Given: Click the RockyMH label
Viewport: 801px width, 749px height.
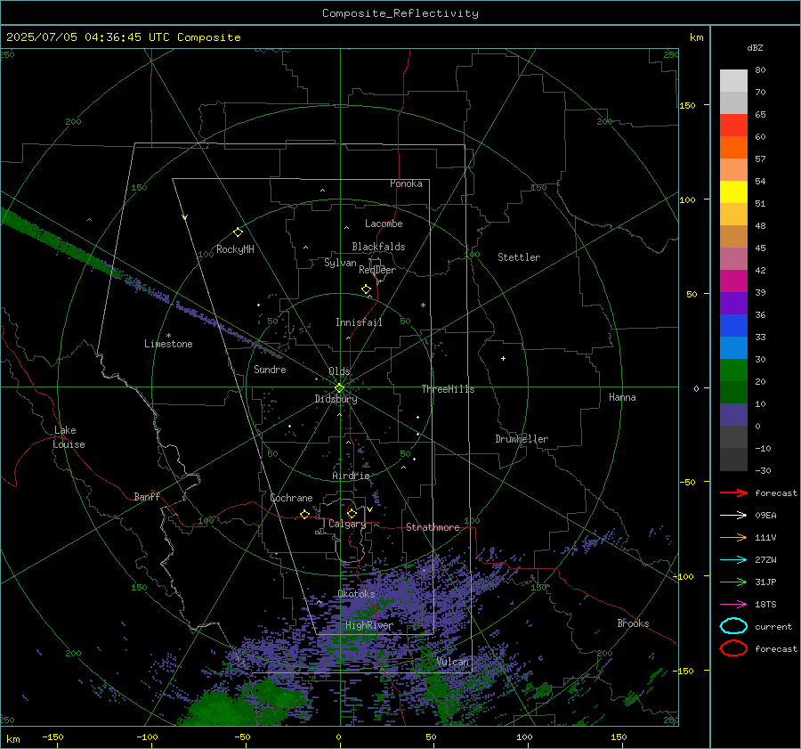Looking at the screenshot, I should pyautogui.click(x=235, y=249).
